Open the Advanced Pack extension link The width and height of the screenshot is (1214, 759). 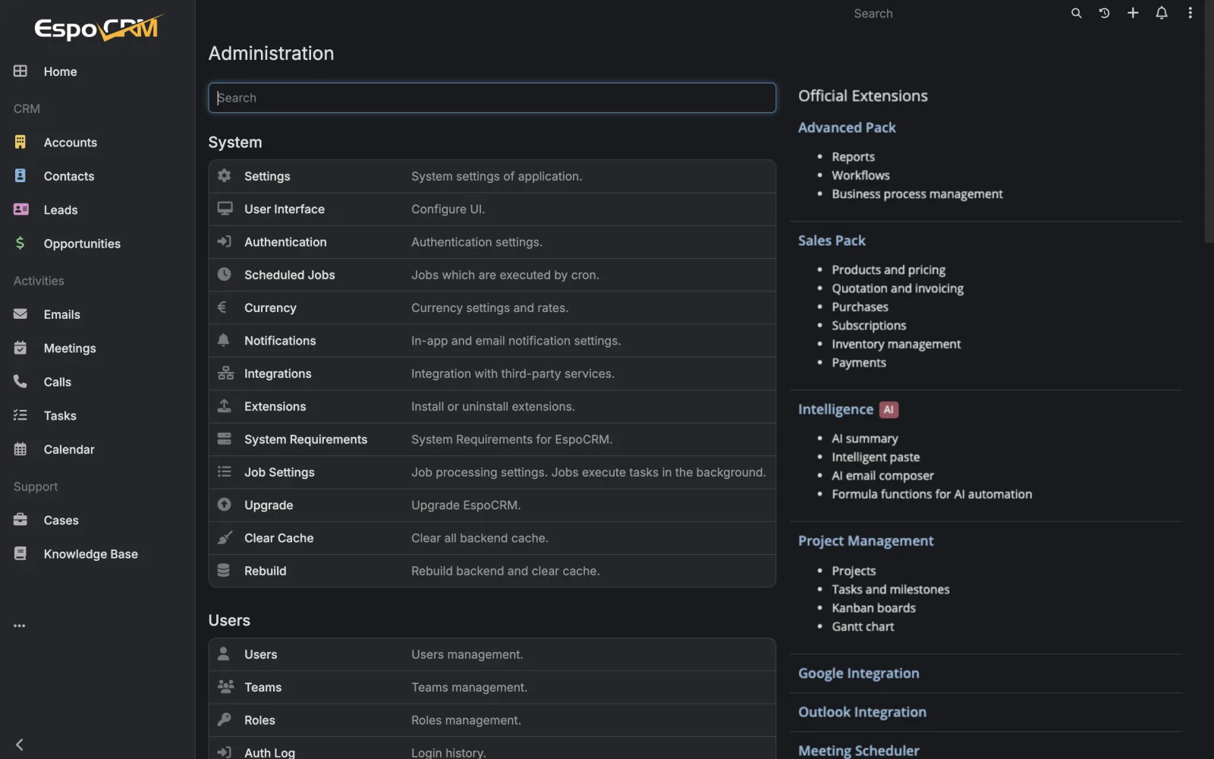(847, 128)
